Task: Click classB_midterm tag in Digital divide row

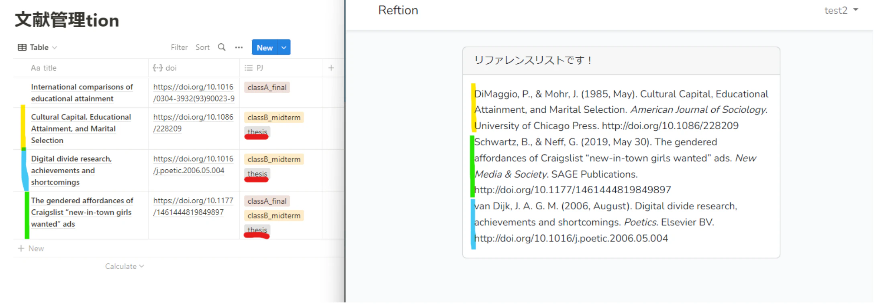Action: (274, 159)
